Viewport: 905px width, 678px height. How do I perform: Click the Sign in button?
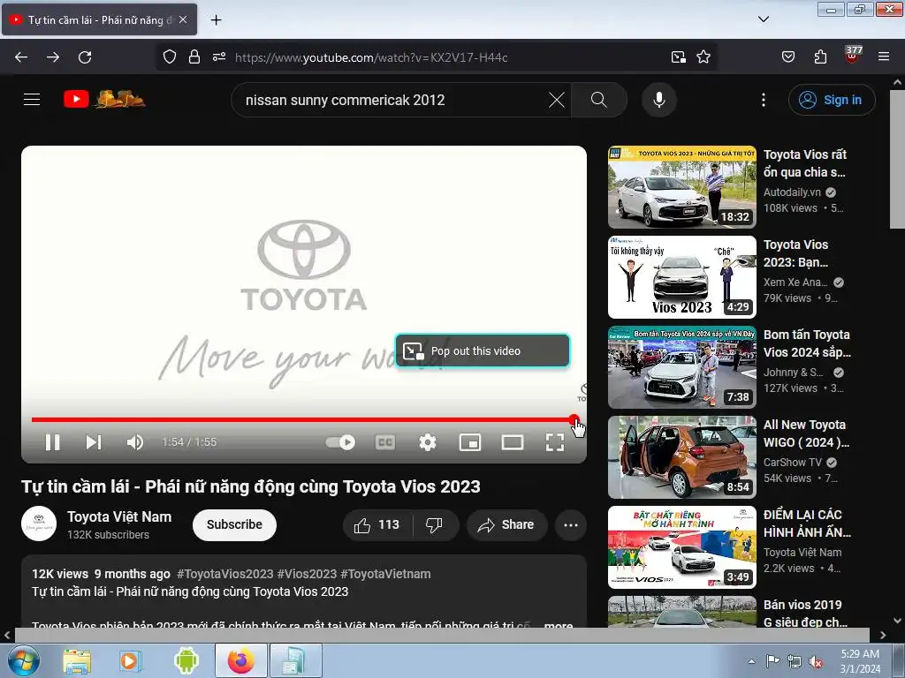pos(831,100)
